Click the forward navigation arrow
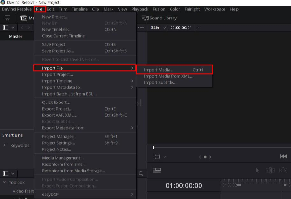 (29, 28)
